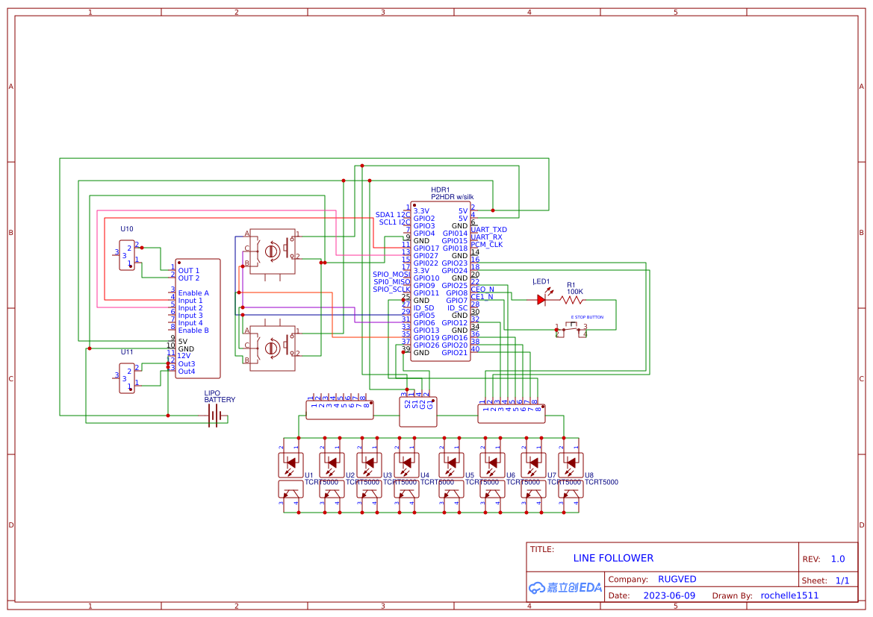Screen dimensions: 873x617
Task: Click the R1 100K resistor symbol
Action: click(x=570, y=298)
